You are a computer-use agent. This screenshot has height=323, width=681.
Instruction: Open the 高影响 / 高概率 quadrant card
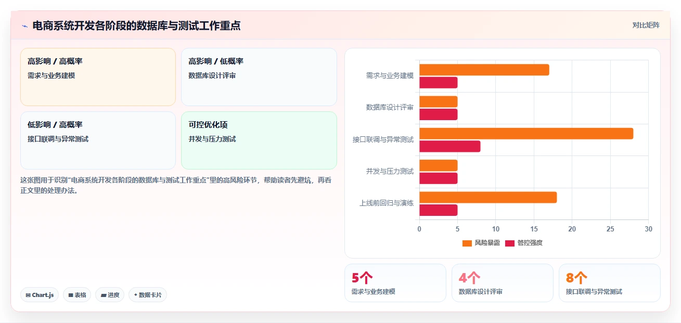(x=98, y=77)
